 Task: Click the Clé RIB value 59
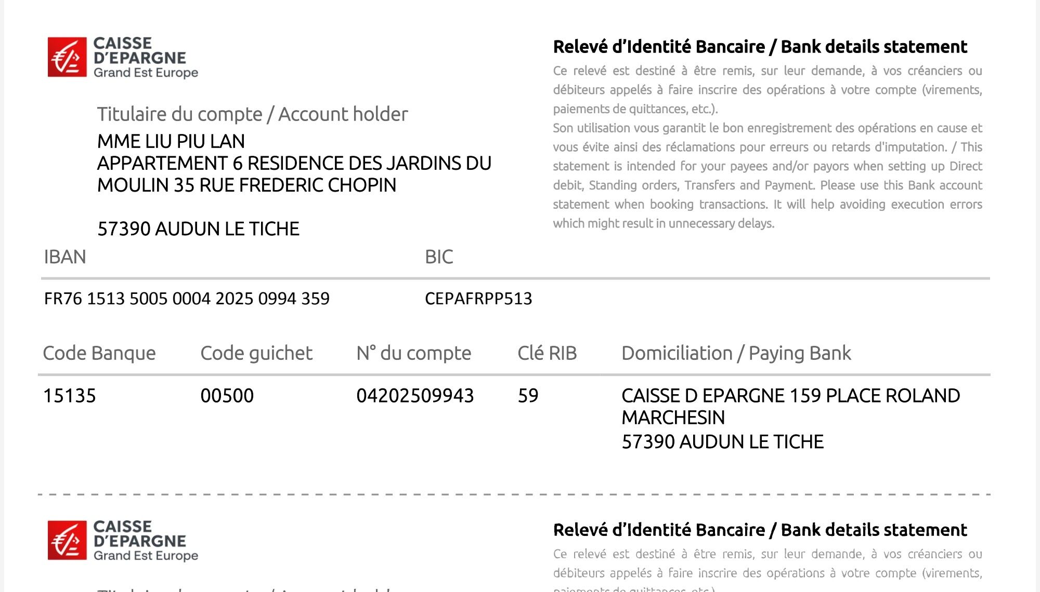pos(528,396)
